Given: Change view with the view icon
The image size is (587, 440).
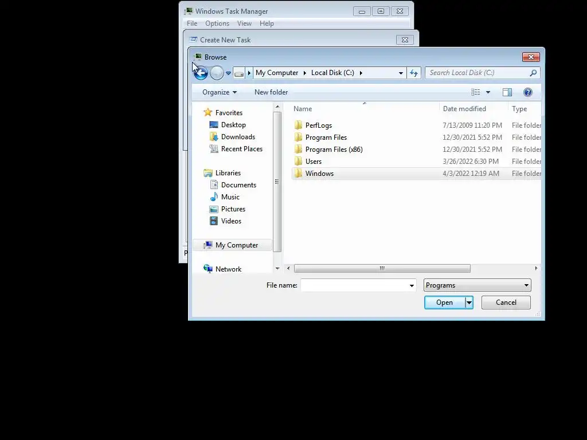Looking at the screenshot, I should tap(475, 92).
